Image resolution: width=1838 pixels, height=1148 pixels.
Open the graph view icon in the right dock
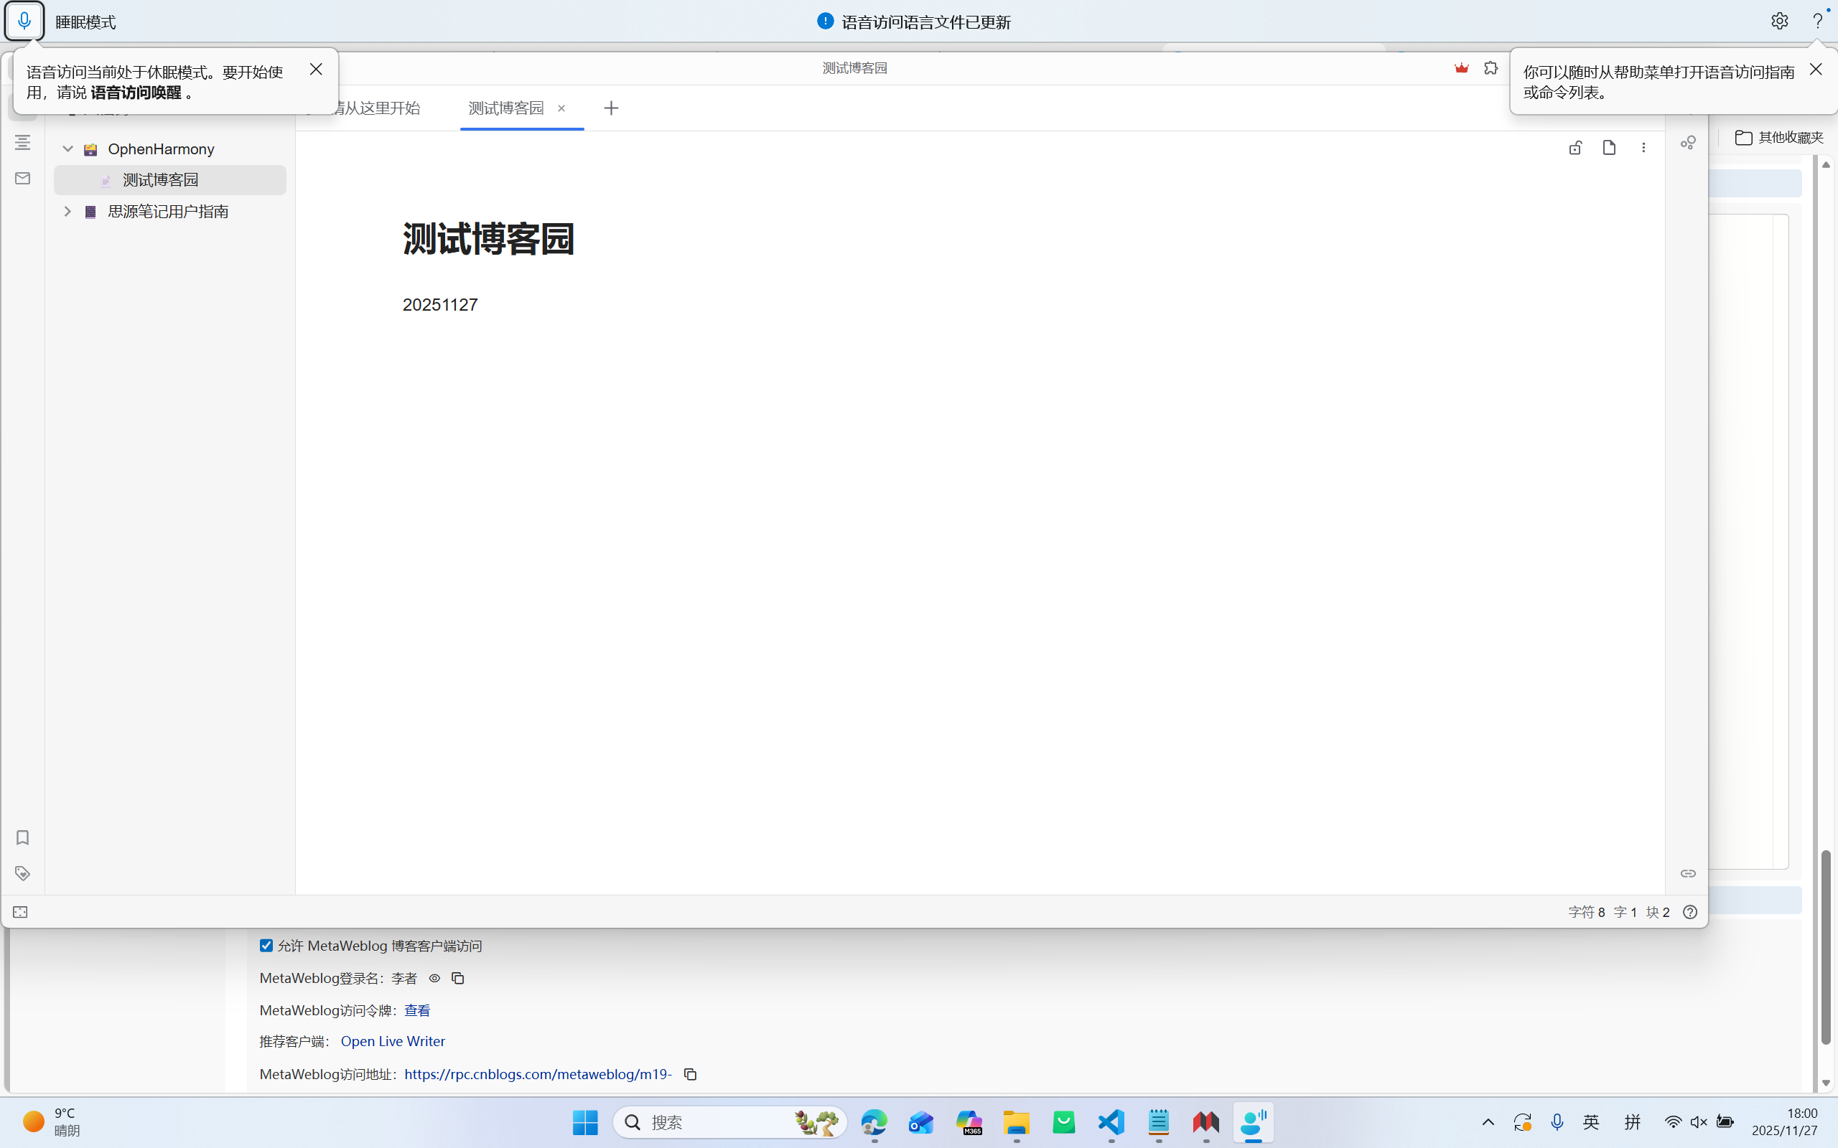(x=1688, y=143)
